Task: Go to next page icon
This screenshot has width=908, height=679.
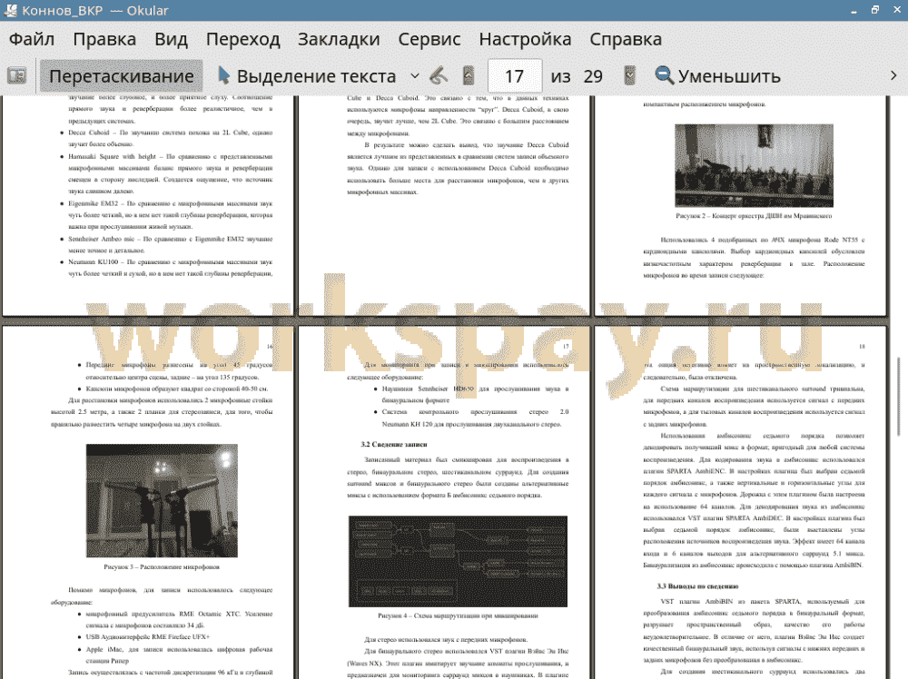Action: click(x=630, y=76)
